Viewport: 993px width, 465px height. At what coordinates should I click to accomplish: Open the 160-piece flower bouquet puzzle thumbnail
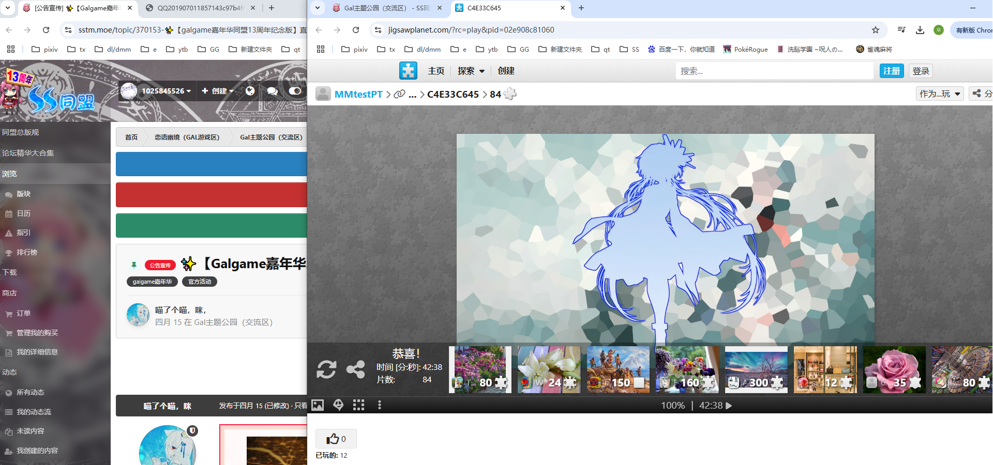[x=687, y=369]
